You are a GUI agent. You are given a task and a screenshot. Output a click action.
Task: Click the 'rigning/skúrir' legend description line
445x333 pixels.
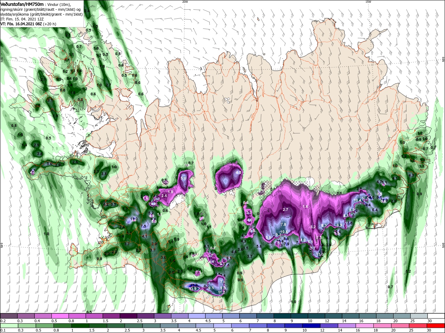pos(41,9)
